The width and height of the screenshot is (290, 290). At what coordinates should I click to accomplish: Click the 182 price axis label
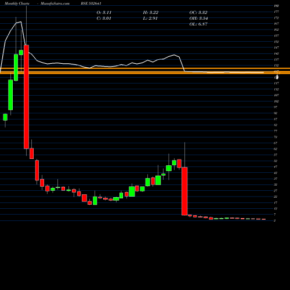(x=276, y=6)
